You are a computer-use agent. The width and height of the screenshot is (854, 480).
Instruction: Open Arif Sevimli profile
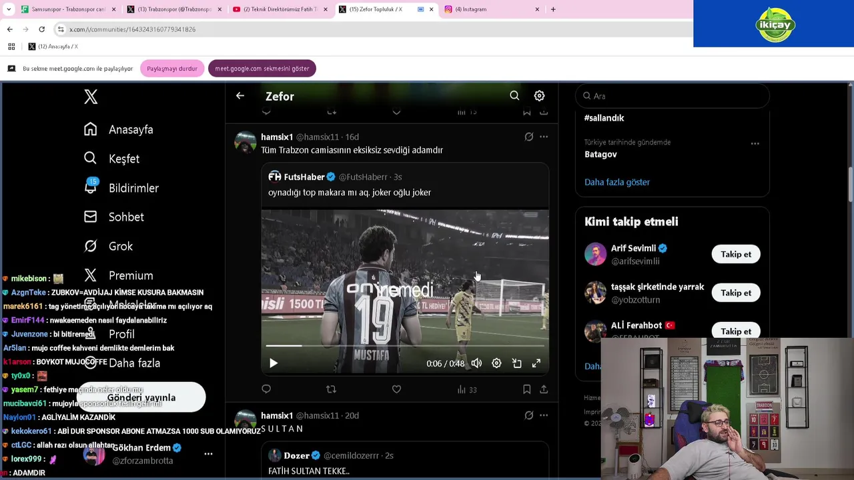[x=633, y=248]
